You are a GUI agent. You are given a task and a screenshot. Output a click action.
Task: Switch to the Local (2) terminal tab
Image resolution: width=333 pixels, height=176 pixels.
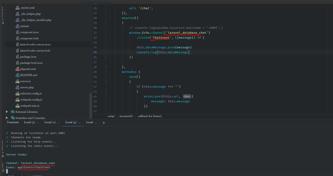[50, 122]
